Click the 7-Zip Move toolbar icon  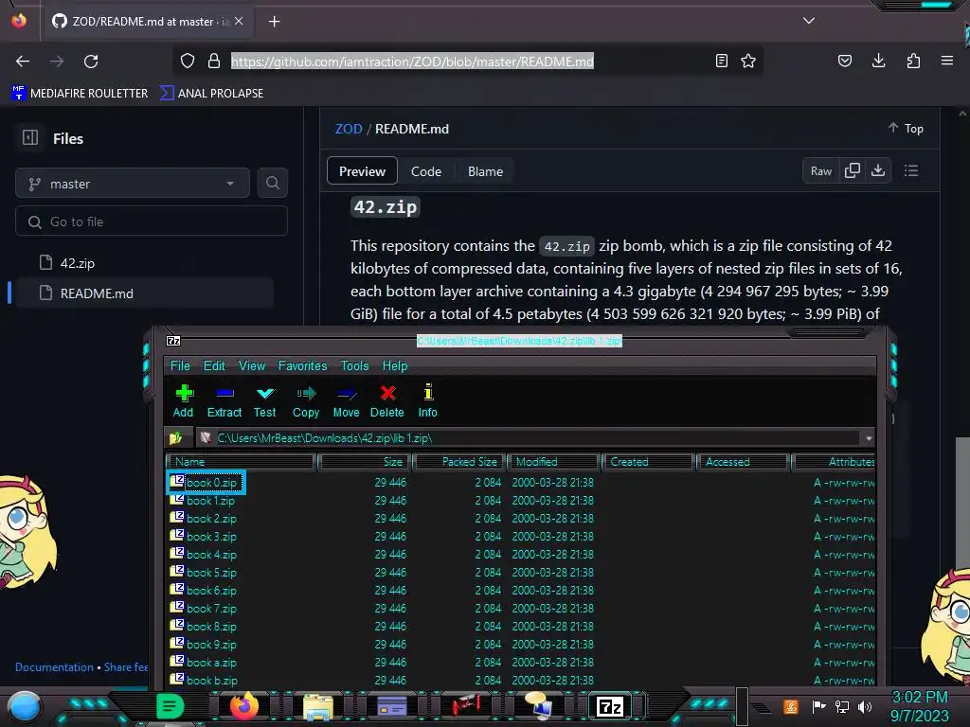(x=347, y=393)
